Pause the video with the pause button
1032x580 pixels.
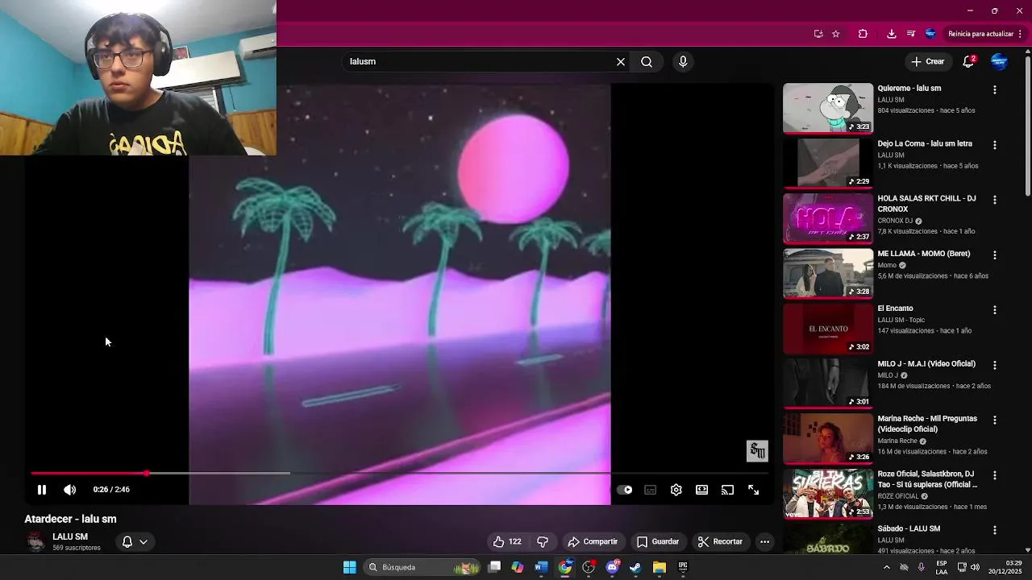click(42, 490)
